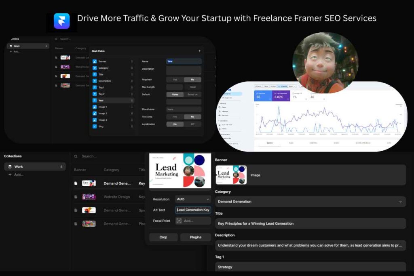Select the Banner image field icon in Work Fields
The width and height of the screenshot is (414, 276).
95,61
